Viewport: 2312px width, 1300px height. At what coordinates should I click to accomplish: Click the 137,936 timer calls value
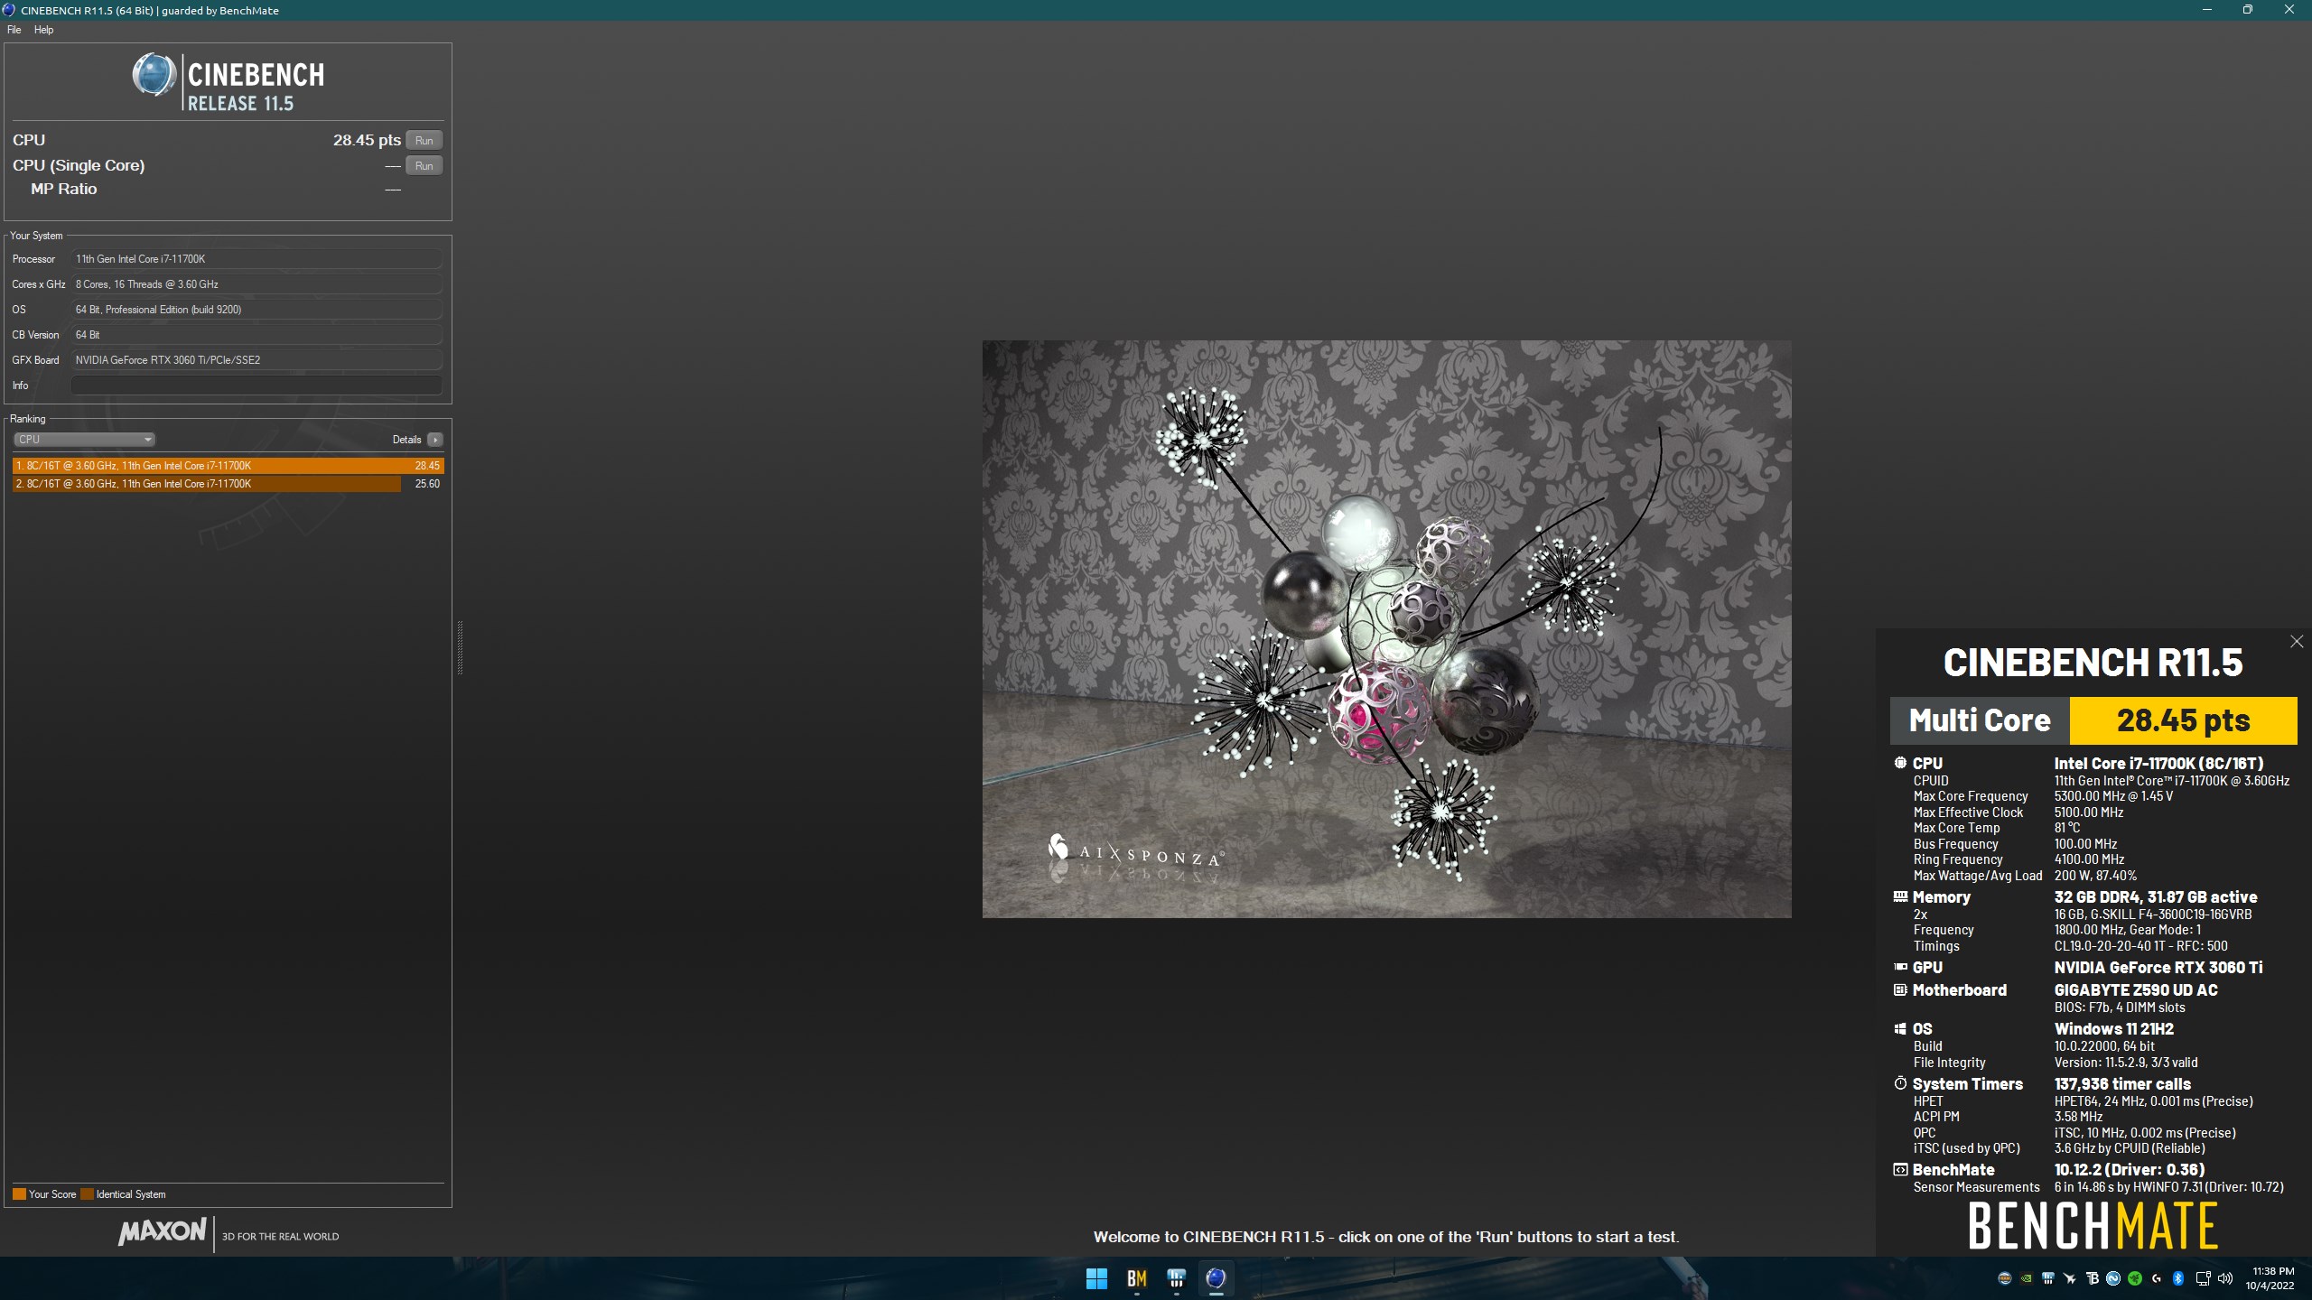(2122, 1083)
